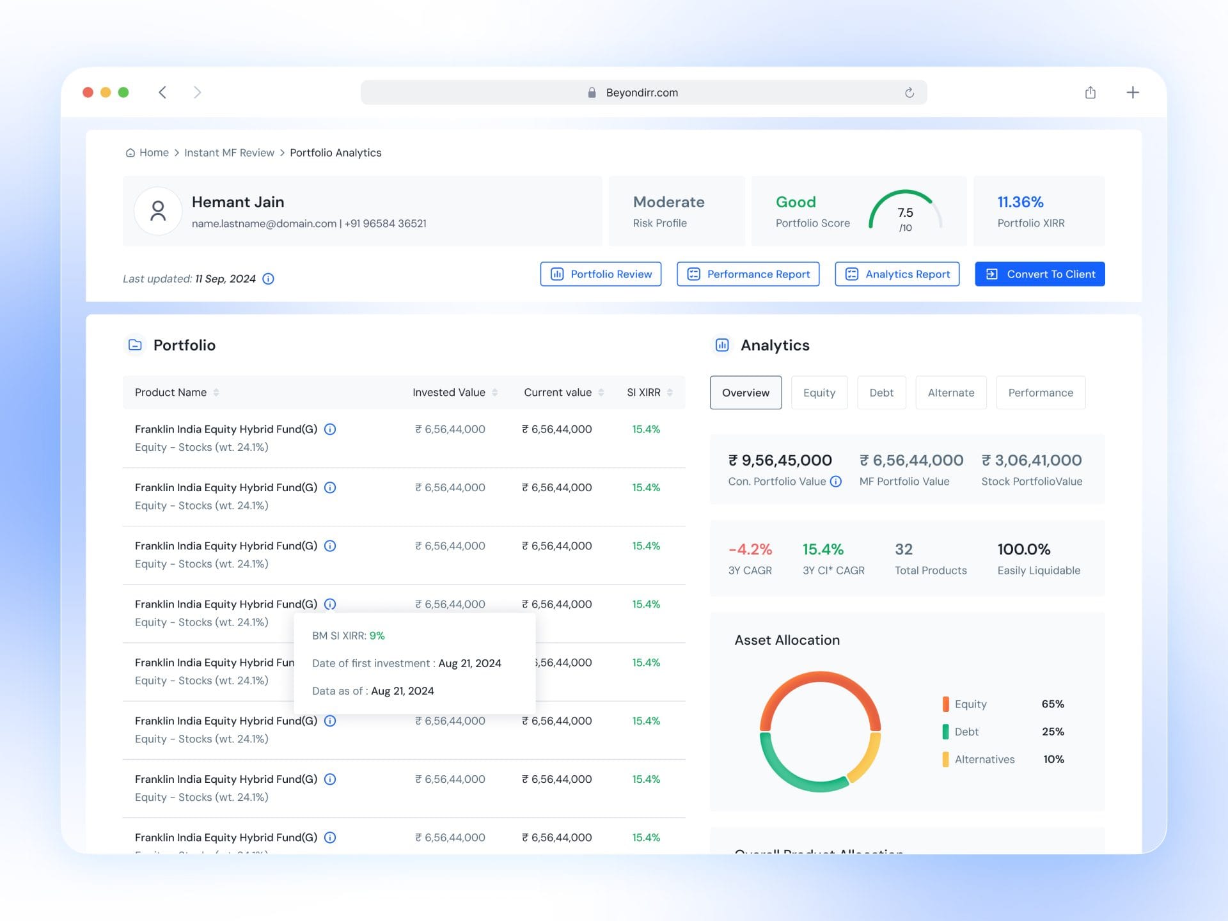Click the ₹ 9,56,45,000 consolidated value
Image resolution: width=1228 pixels, height=921 pixels.
pos(780,460)
